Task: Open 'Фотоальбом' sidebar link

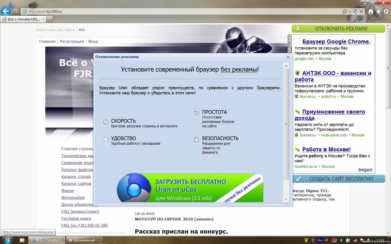Action: pyautogui.click(x=73, y=198)
